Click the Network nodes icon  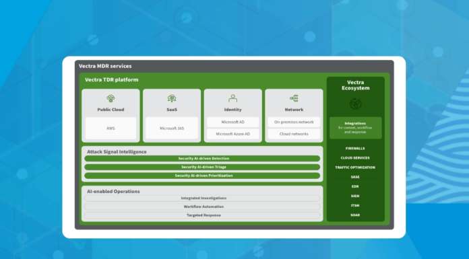coord(294,98)
